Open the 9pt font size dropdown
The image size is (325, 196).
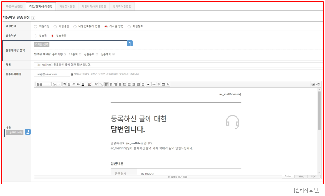coord(56,84)
